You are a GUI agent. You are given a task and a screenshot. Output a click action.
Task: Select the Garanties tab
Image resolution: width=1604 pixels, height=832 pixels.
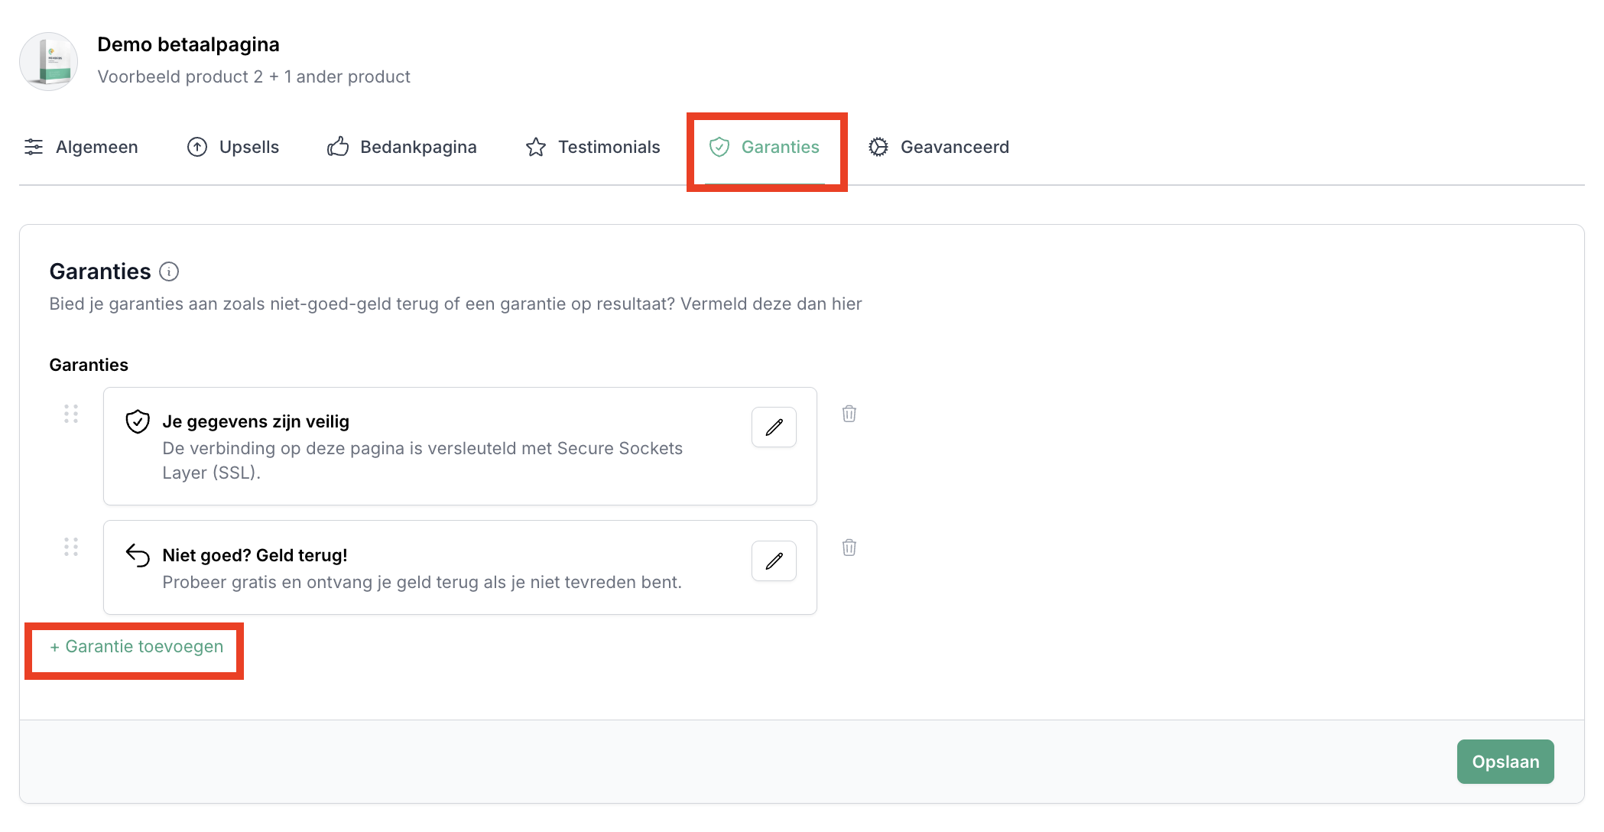[x=765, y=147]
